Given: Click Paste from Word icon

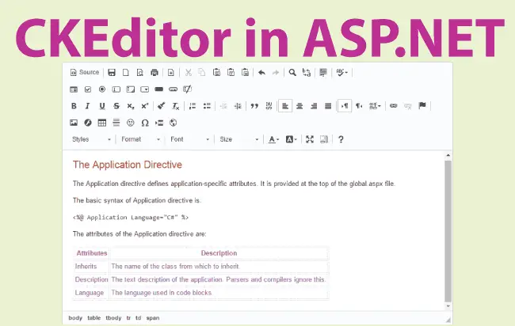Looking at the screenshot, I should pyautogui.click(x=245, y=73).
